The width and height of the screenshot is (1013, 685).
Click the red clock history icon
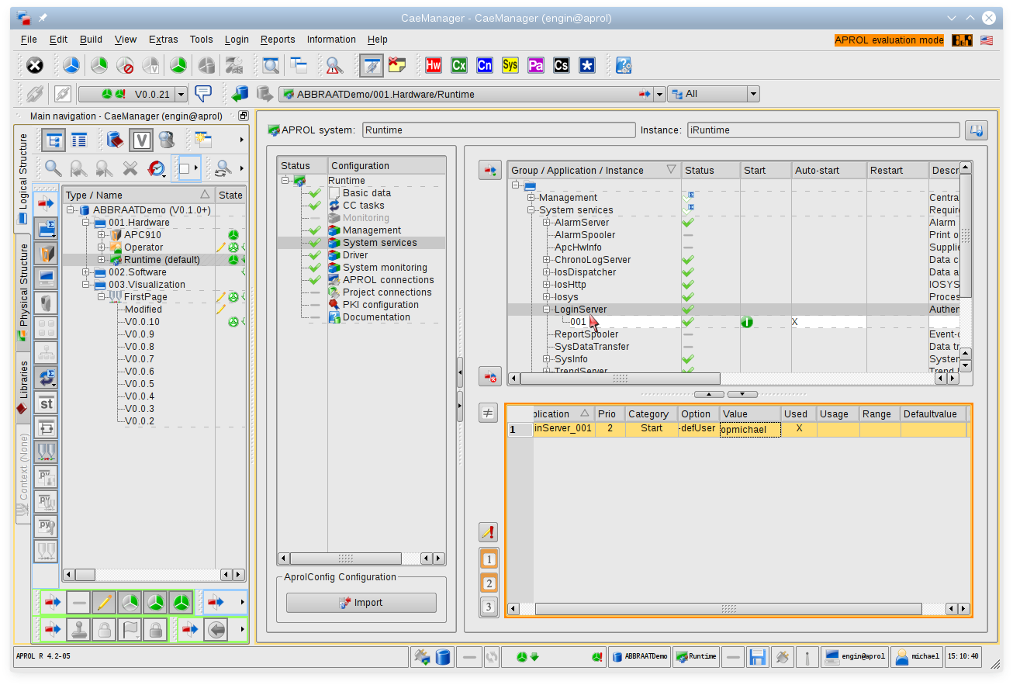coord(157,168)
